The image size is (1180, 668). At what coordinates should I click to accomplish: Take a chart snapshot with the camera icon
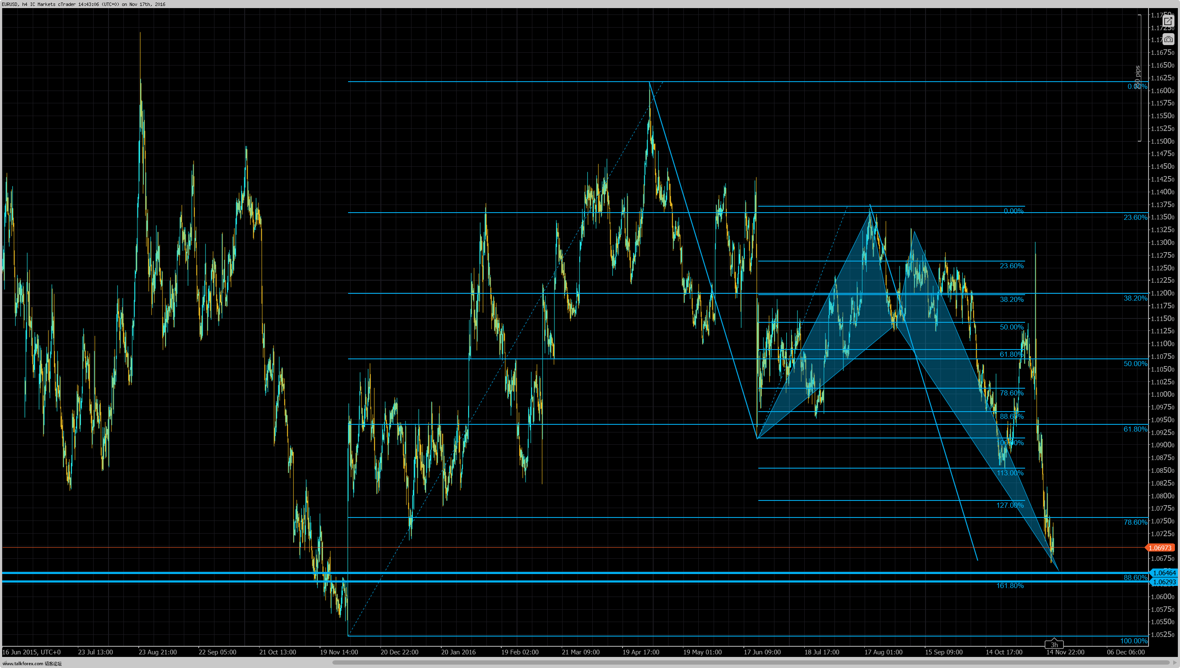click(x=1168, y=40)
